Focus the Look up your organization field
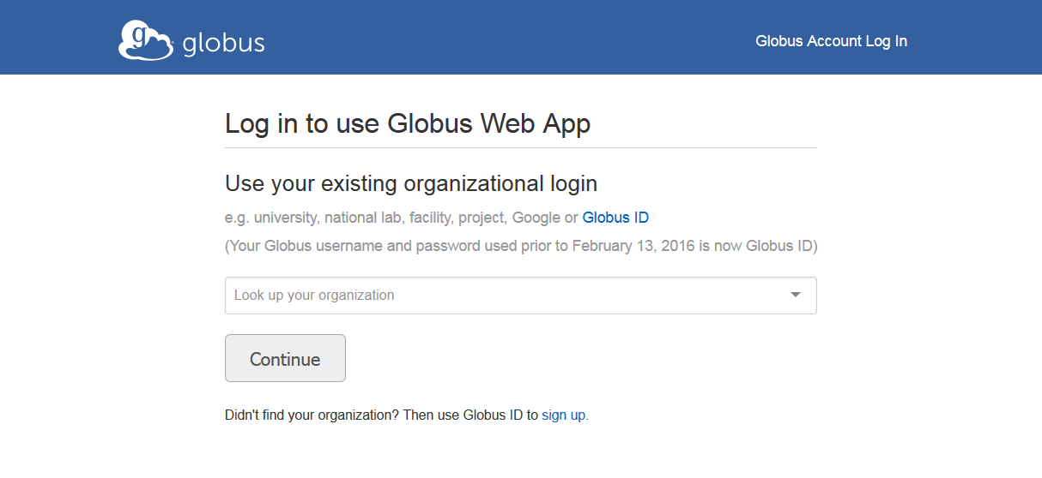The height and width of the screenshot is (478, 1042). click(520, 296)
